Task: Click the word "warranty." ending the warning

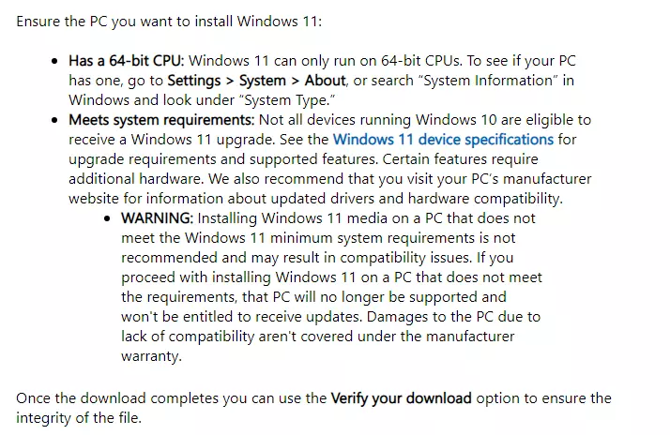Action: pos(151,356)
